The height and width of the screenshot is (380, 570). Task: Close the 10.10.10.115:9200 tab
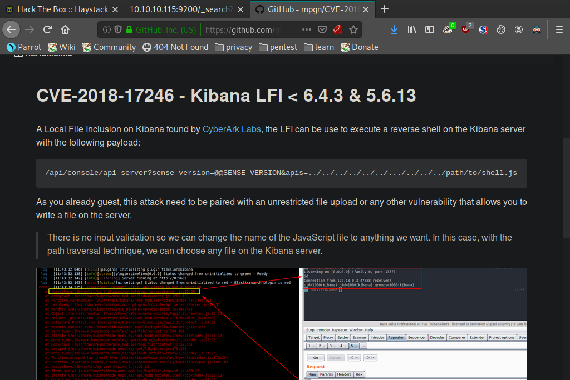(x=240, y=9)
